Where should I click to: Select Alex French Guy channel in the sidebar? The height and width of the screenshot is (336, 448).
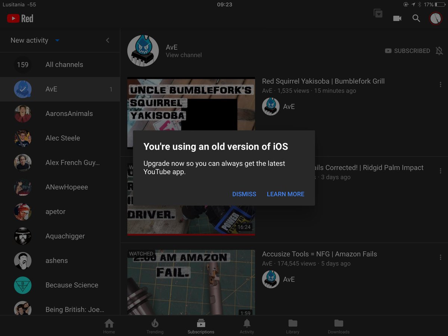click(60, 163)
